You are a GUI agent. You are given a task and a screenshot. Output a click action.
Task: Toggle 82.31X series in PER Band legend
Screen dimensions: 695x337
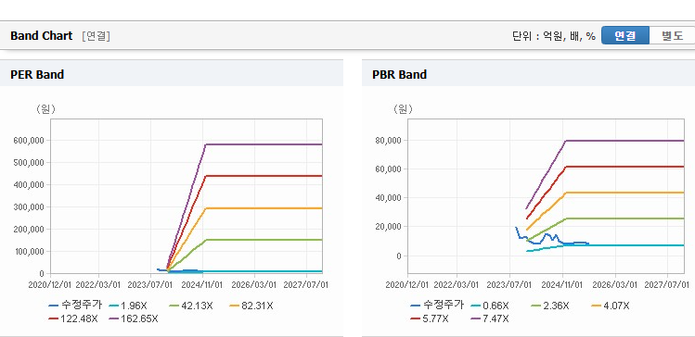(251, 306)
